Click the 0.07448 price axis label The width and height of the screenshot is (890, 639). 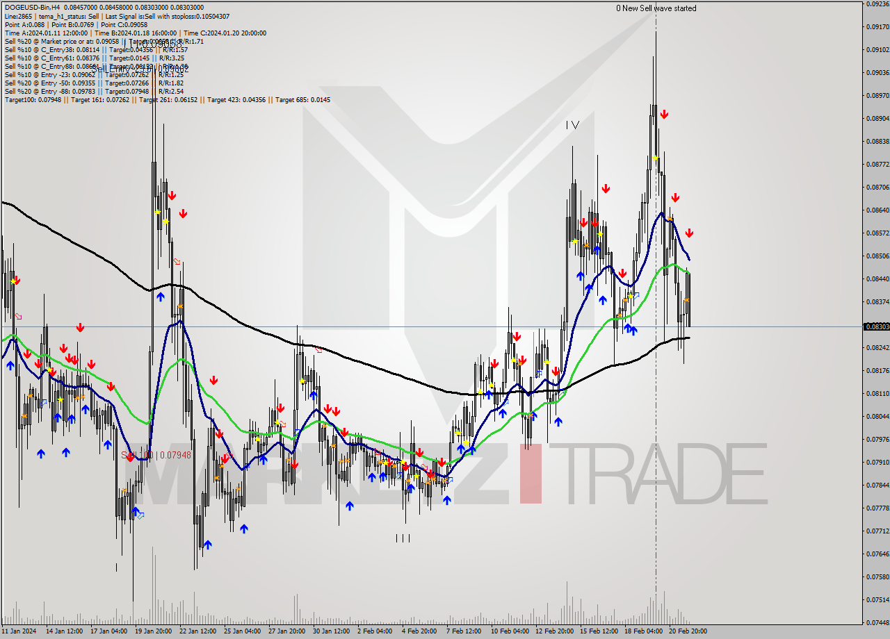[x=878, y=622]
